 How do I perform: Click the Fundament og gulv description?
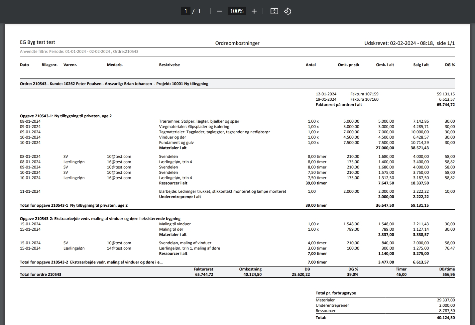coord(176,143)
